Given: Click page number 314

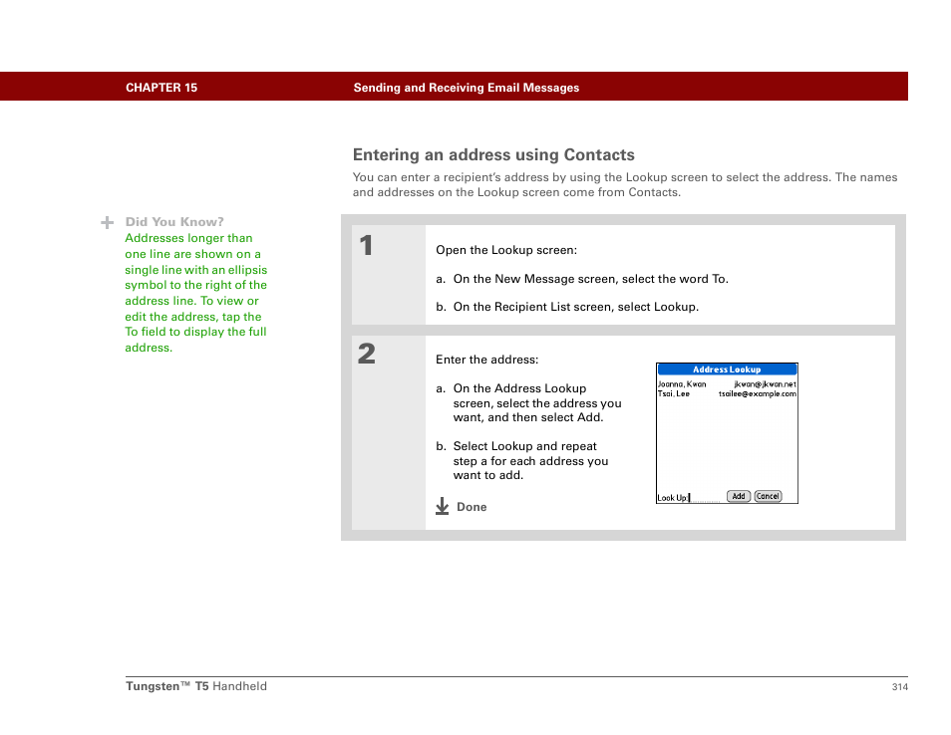Looking at the screenshot, I should pos(899,686).
